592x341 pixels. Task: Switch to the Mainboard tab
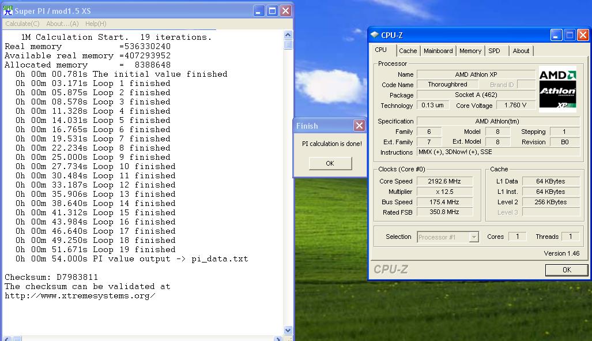[438, 51]
